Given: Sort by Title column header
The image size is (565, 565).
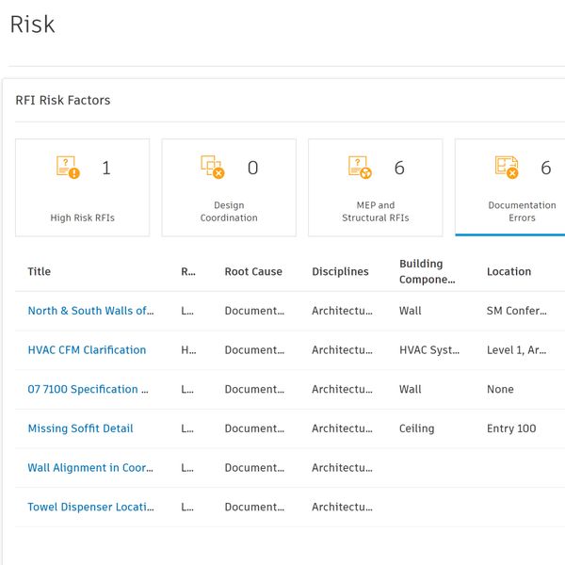Looking at the screenshot, I should point(40,272).
